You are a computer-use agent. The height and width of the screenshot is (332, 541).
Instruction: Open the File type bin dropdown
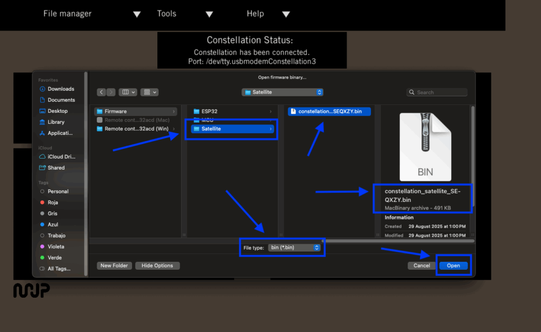tap(294, 247)
